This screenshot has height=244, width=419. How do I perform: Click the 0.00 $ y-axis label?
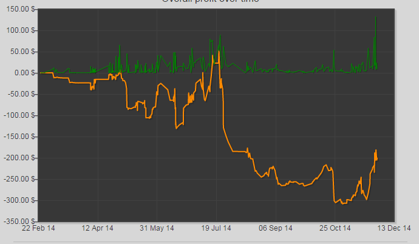click(x=25, y=73)
